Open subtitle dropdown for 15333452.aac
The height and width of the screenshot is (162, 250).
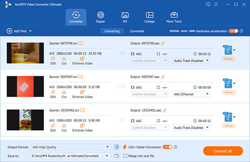[149, 127]
